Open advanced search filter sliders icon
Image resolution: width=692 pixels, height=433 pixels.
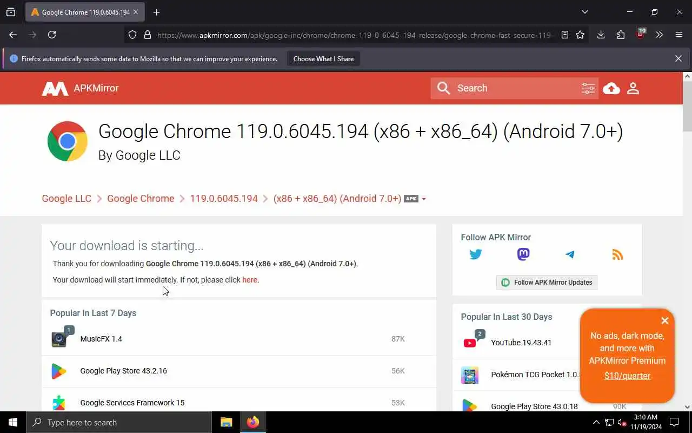point(588,88)
